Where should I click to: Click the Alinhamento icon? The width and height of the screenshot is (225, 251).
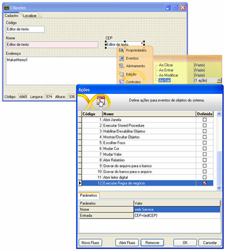point(122,66)
